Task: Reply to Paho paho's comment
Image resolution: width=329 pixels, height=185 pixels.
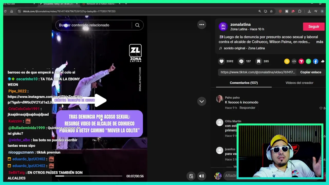Action: (x=247, y=108)
